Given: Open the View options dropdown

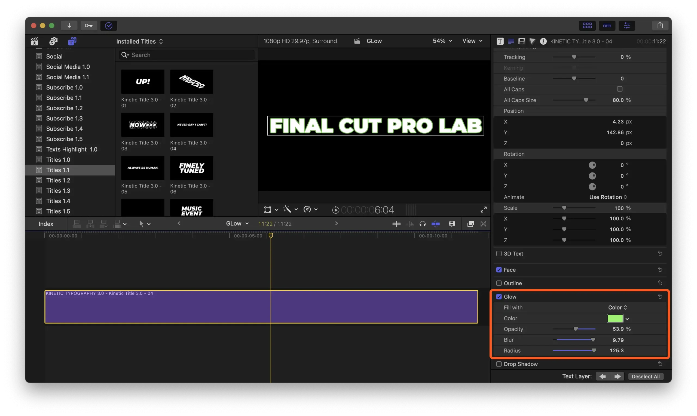Looking at the screenshot, I should click(x=472, y=41).
